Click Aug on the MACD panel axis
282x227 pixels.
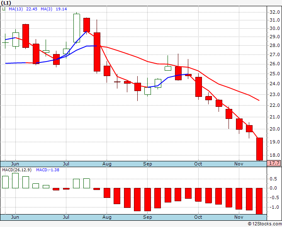(x=107, y=217)
